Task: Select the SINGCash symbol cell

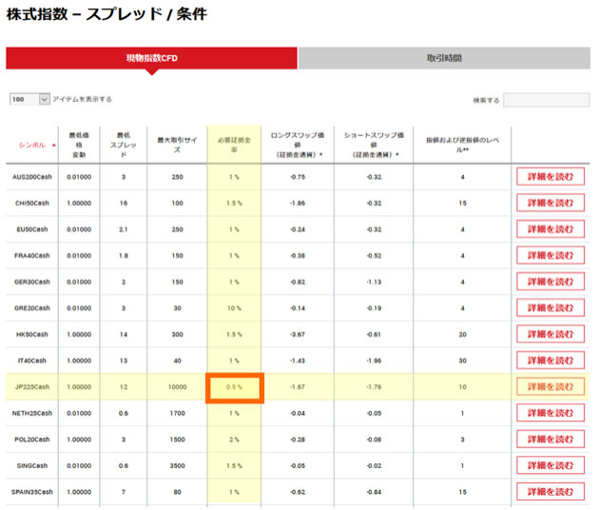Action: [32, 465]
